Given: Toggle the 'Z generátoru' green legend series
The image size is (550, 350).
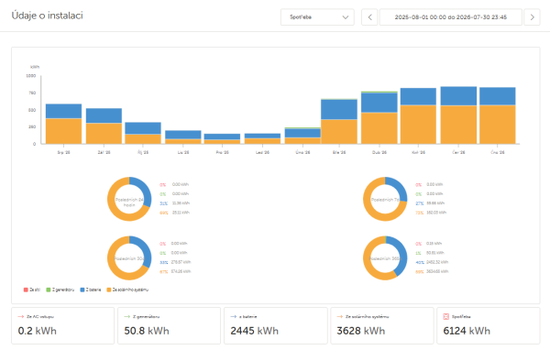Looking at the screenshot, I should 60,290.
